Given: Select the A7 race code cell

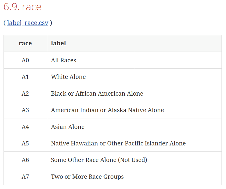Looking at the screenshot, I should pyautogui.click(x=25, y=176).
